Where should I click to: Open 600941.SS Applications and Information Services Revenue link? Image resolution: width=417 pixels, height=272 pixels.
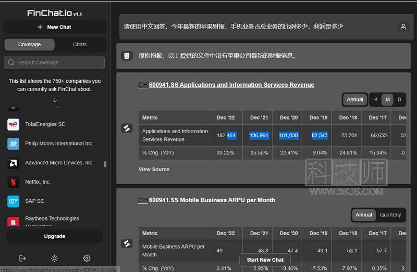(x=231, y=85)
